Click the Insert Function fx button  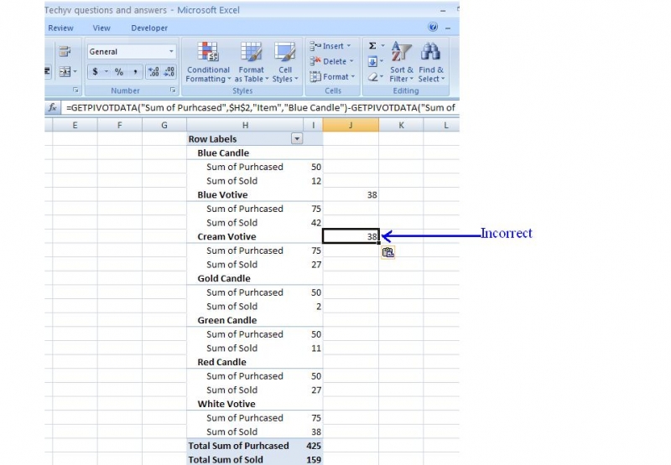(52, 107)
